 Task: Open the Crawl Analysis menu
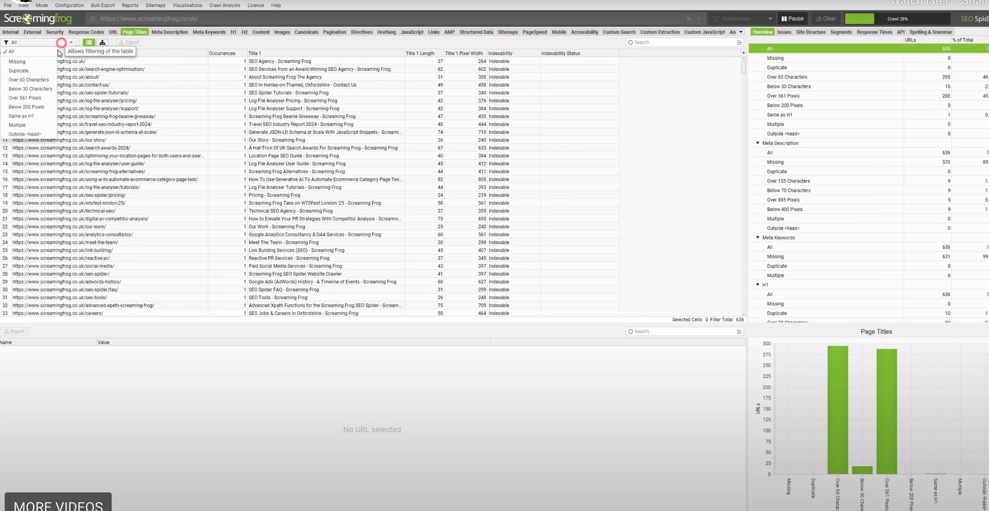225,5
